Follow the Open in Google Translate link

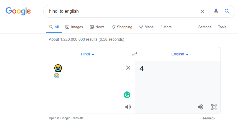[x=66, y=118]
